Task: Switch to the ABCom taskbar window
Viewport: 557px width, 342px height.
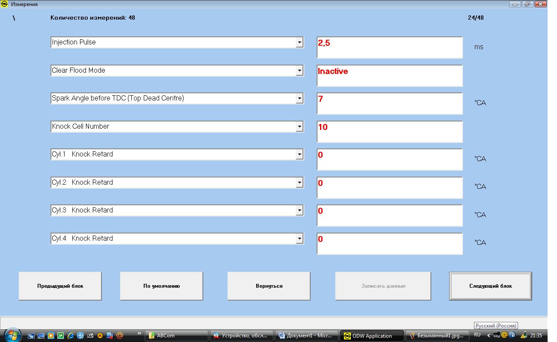Action: [176, 336]
